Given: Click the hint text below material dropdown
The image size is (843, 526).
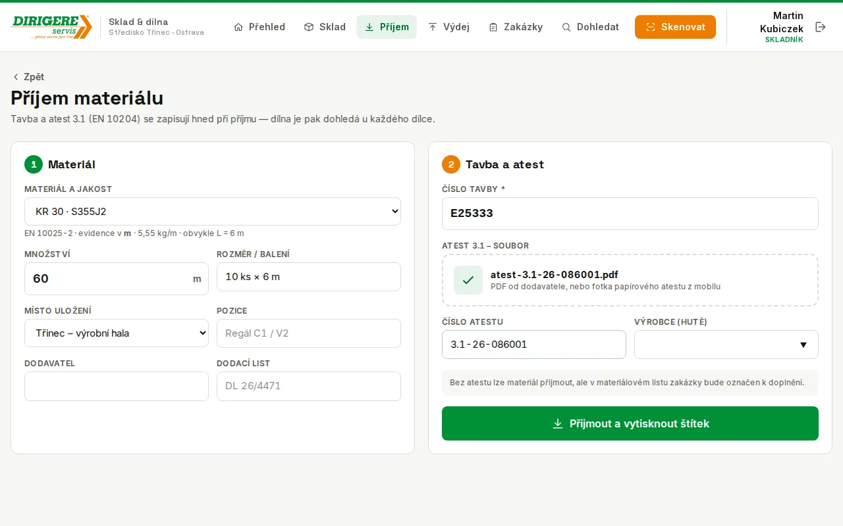Looking at the screenshot, I should [x=134, y=233].
